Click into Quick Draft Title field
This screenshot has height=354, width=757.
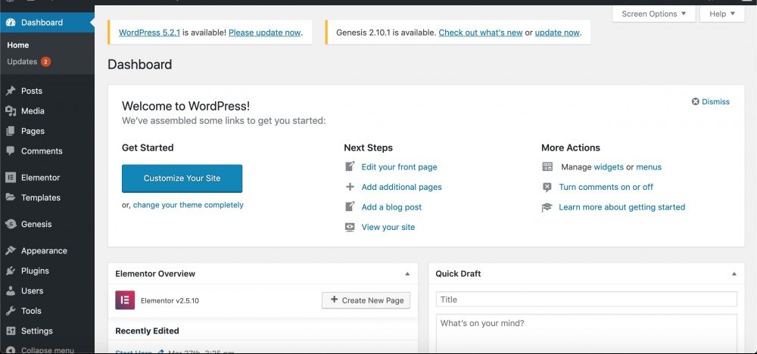coord(586,299)
